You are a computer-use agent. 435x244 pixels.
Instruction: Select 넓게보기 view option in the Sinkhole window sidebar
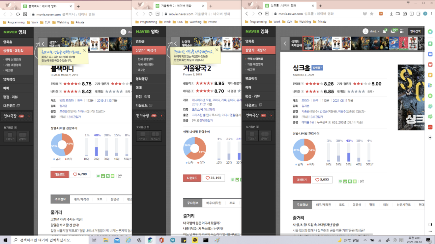coord(265,136)
